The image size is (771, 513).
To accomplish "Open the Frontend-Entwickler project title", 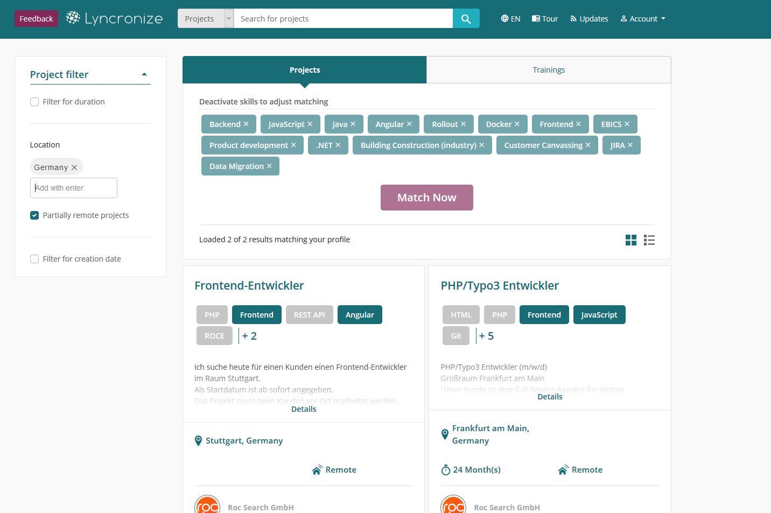I will point(249,286).
